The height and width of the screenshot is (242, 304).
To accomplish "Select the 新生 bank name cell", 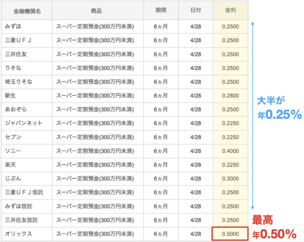I will (x=27, y=96).
